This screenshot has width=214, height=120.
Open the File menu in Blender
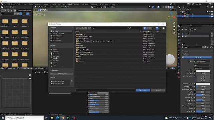(5, 4)
